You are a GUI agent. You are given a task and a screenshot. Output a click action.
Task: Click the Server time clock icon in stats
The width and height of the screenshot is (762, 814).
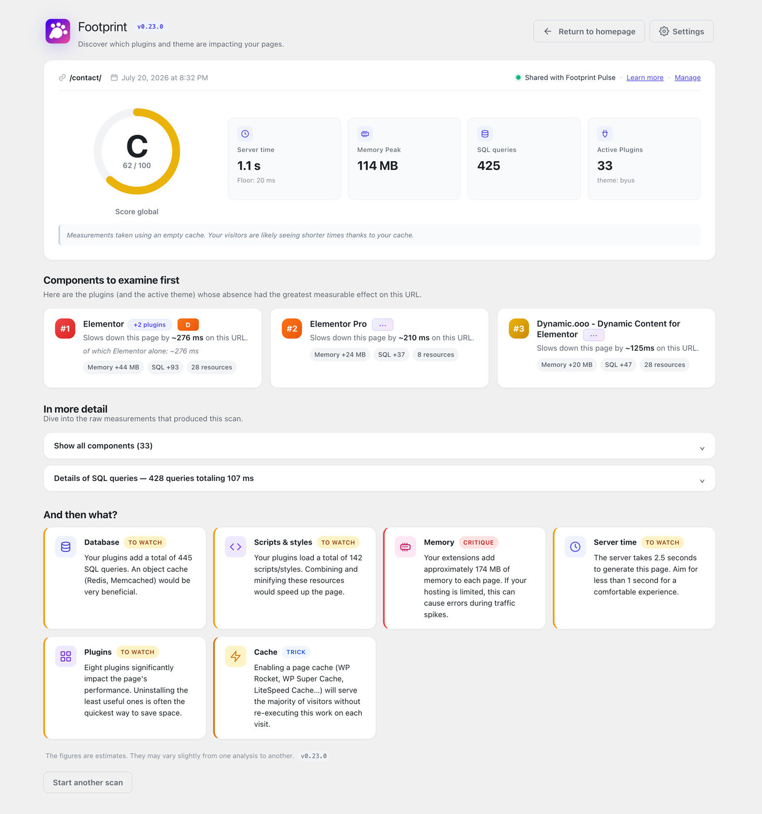coord(245,134)
